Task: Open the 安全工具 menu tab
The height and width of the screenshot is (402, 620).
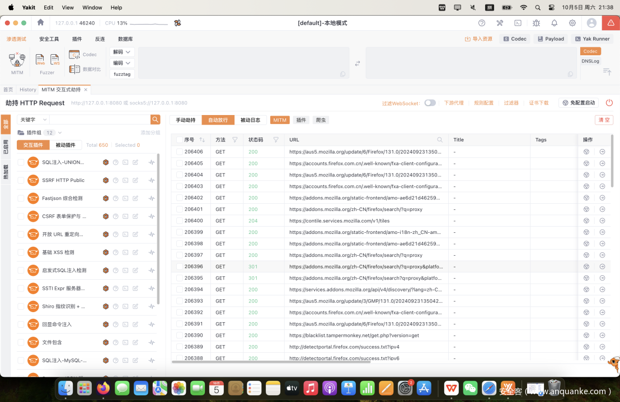Action: [49, 39]
